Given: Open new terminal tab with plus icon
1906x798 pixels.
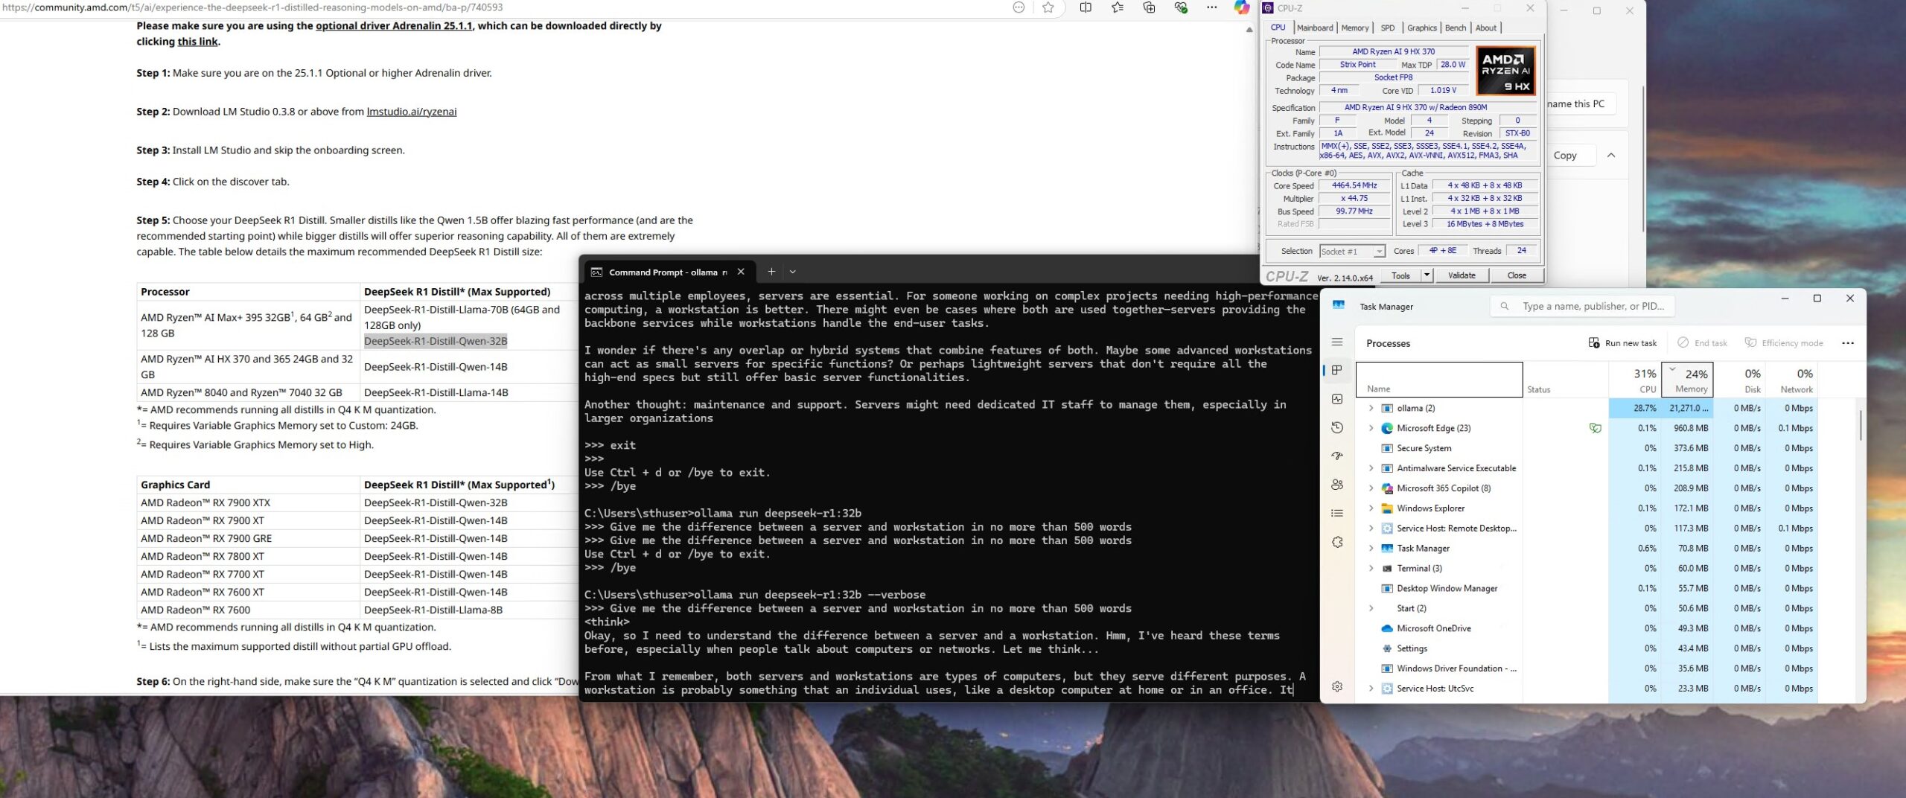Looking at the screenshot, I should [771, 272].
